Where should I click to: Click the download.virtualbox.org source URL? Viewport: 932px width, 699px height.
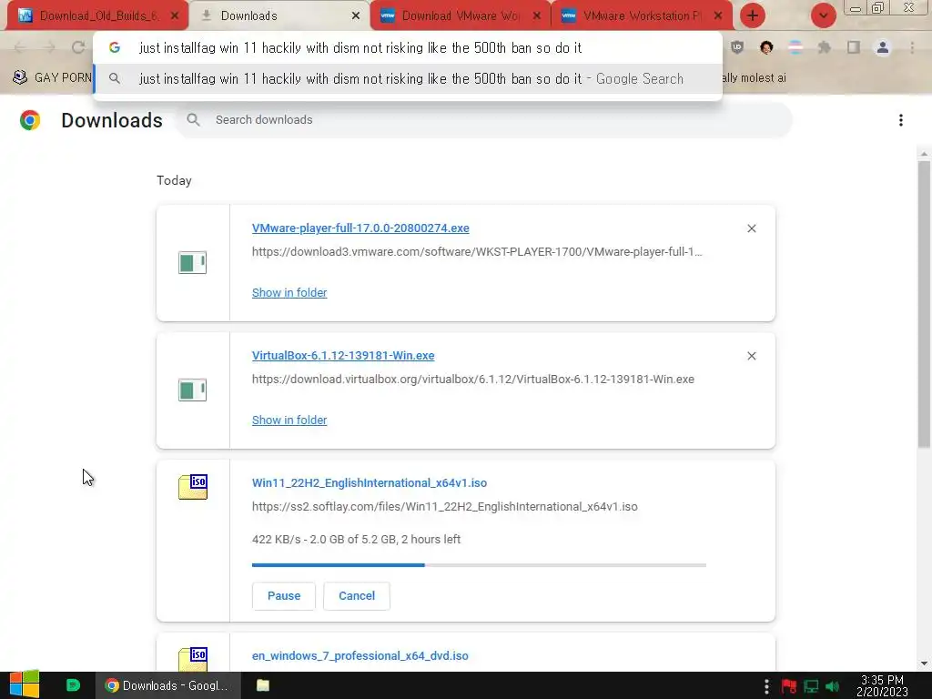[473, 380]
